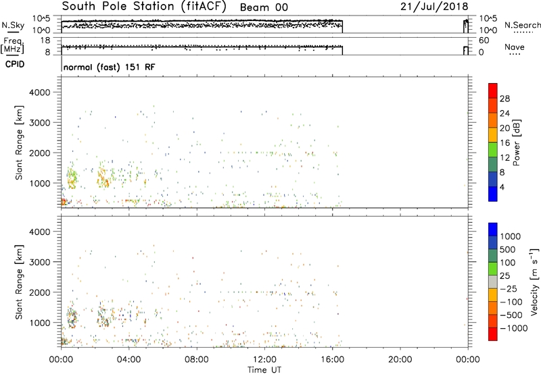Viewport: 541px width, 374px height.
Task: Select the Velocity segment between 500 and 1000
Action: pyautogui.click(x=493, y=242)
